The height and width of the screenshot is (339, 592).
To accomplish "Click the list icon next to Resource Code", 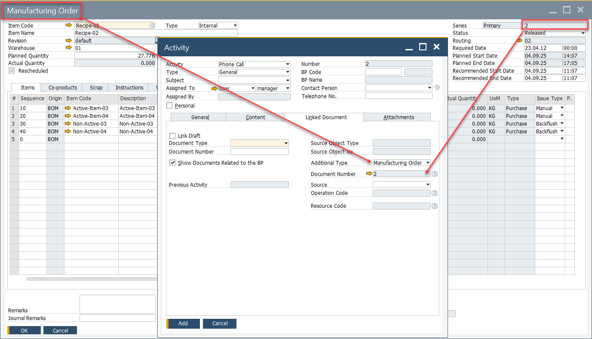I will point(434,206).
